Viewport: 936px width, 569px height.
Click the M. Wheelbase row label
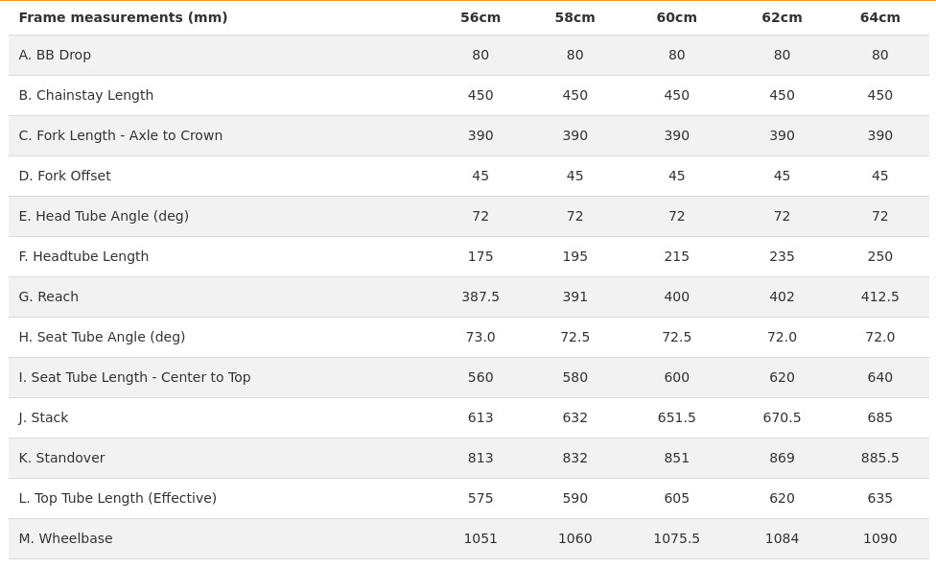click(x=65, y=538)
